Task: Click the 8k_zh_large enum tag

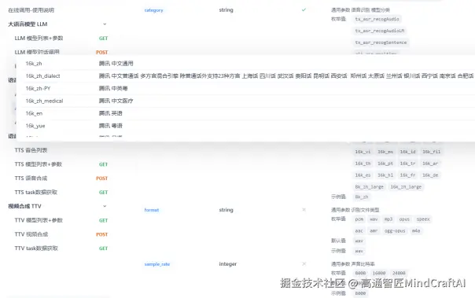Action: coord(370,187)
